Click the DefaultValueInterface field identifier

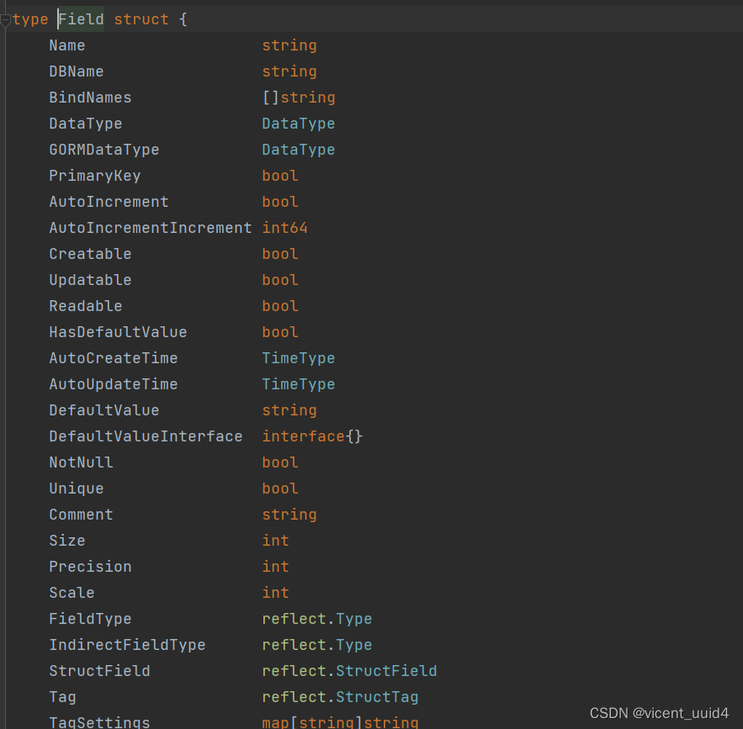point(146,436)
